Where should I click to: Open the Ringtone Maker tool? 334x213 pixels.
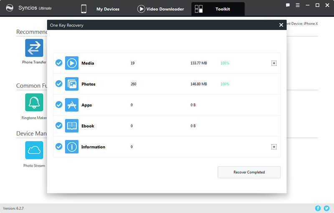[34, 102]
